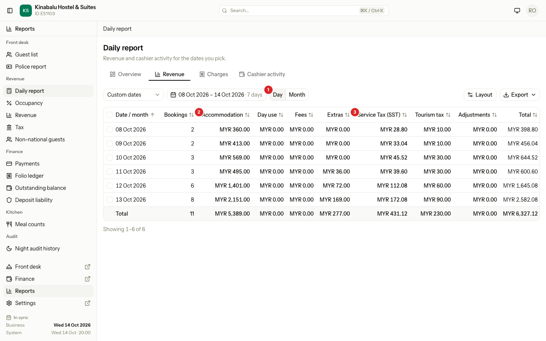Open the display monitor icon in header
Viewport: 546px width, 341px height.
click(517, 11)
